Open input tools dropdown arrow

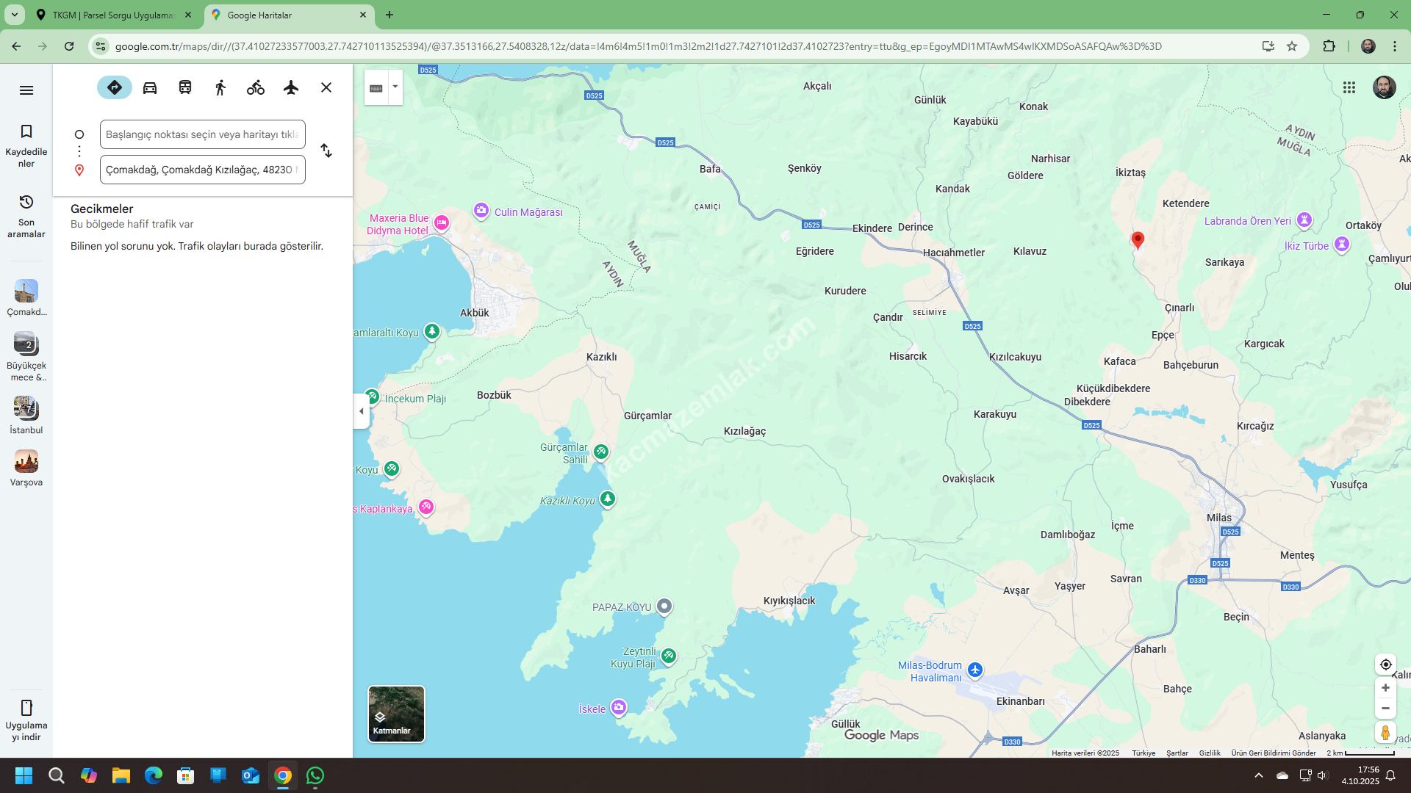coord(395,87)
